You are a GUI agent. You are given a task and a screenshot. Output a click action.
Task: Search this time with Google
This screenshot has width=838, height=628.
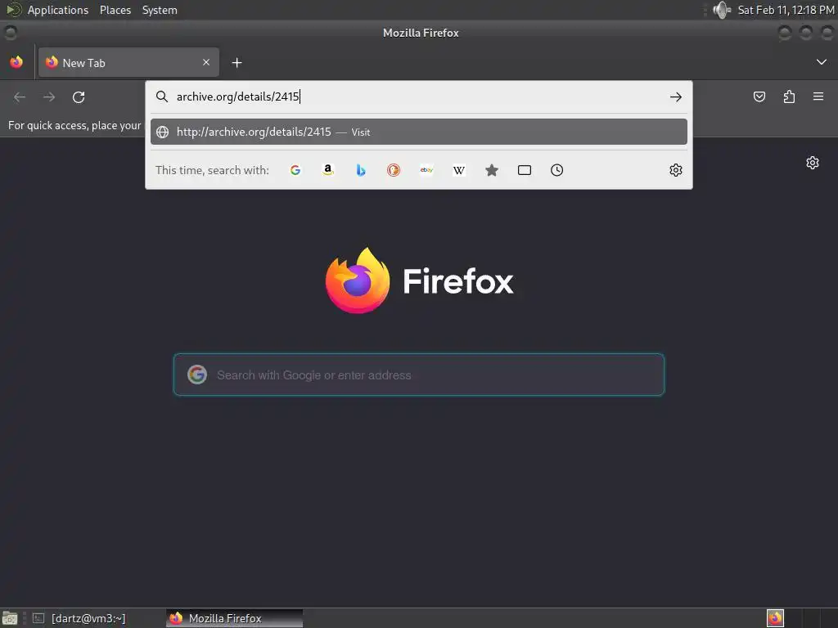[295, 170]
